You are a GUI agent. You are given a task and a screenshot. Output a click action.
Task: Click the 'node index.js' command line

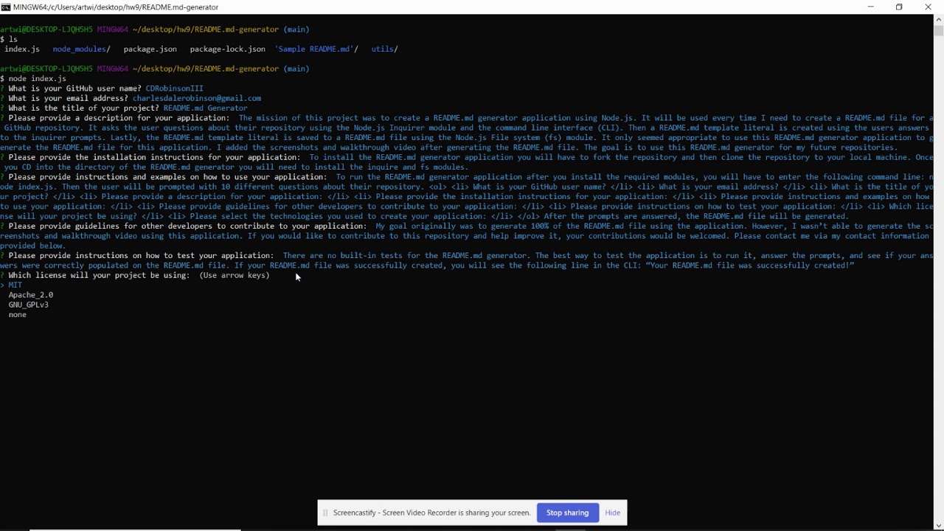(33, 78)
